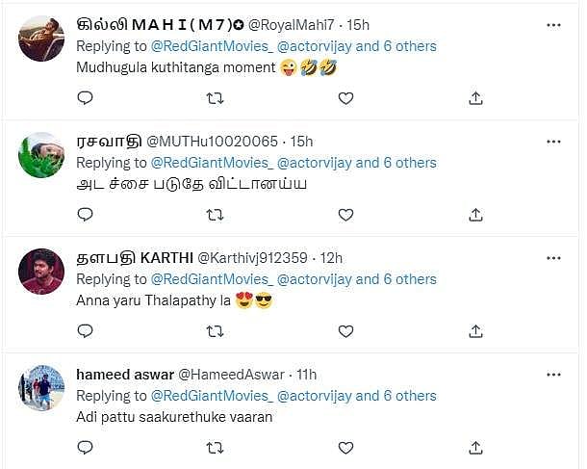This screenshot has width=587, height=469.
Task: Reply to the Anna yaru Thalapathy tweet
Action: 85,330
